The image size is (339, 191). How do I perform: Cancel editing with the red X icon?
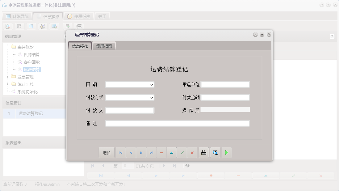click(x=192, y=152)
